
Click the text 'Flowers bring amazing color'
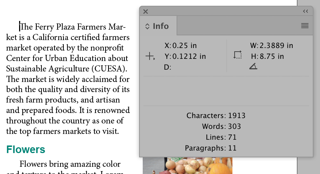point(70,164)
